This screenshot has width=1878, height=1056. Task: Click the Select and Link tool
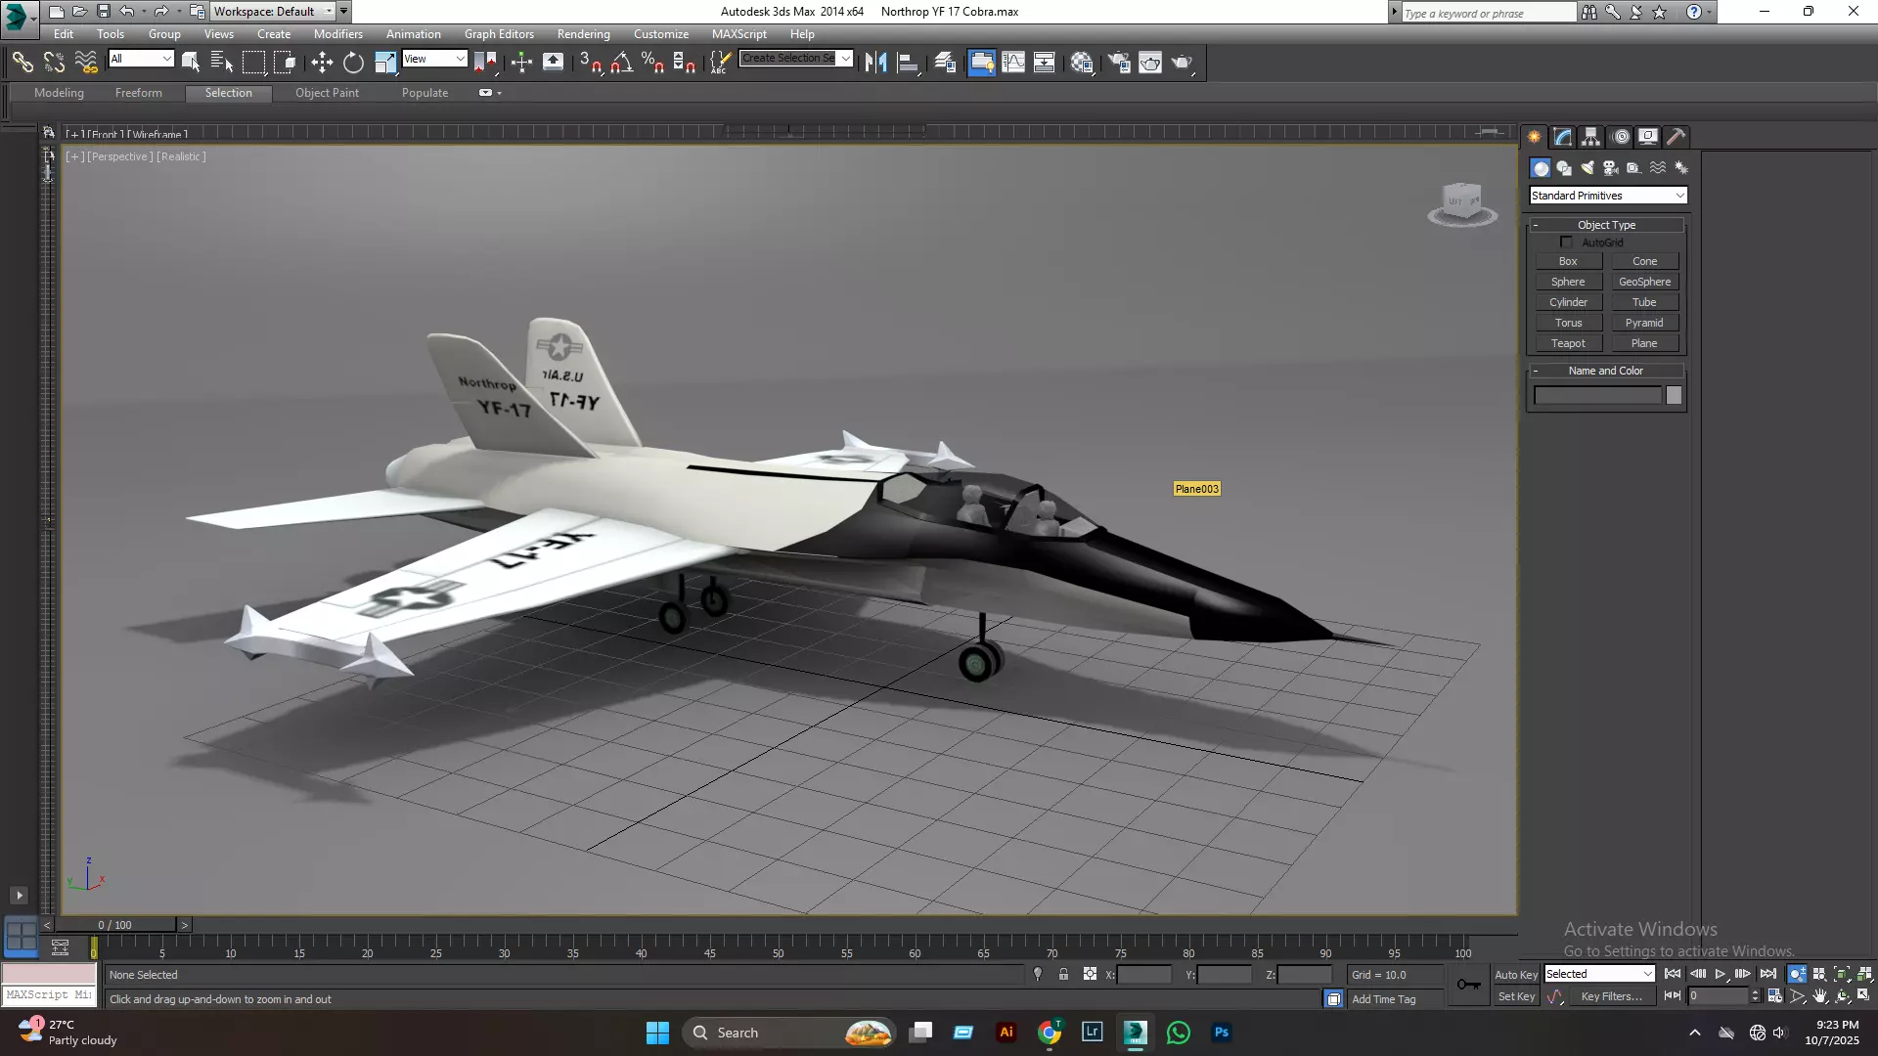coord(22,63)
